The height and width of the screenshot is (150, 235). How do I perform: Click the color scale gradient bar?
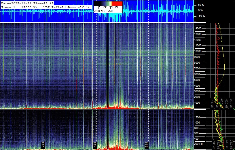(108, 3)
